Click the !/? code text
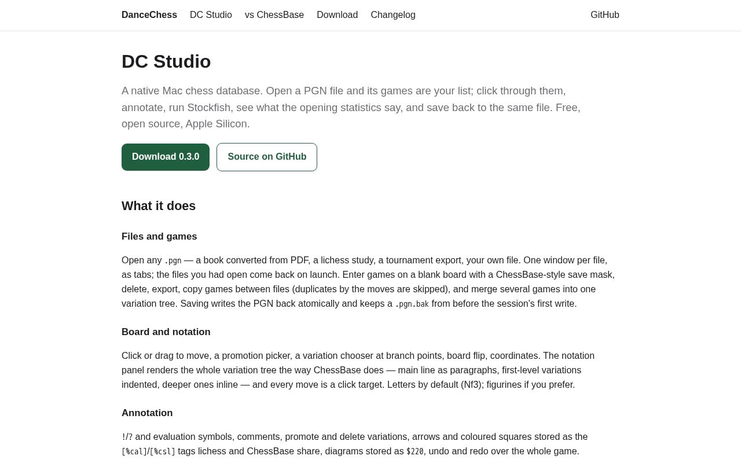This screenshot has height=463, width=741. 127,437
